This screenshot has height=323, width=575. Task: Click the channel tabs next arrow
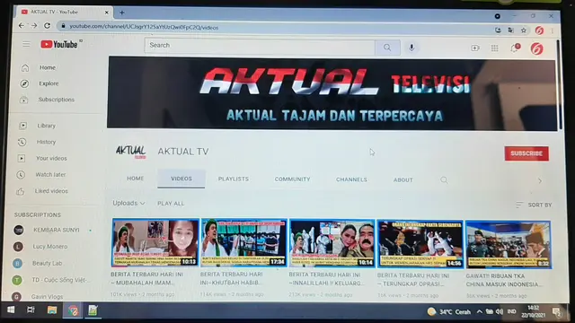coord(540,180)
